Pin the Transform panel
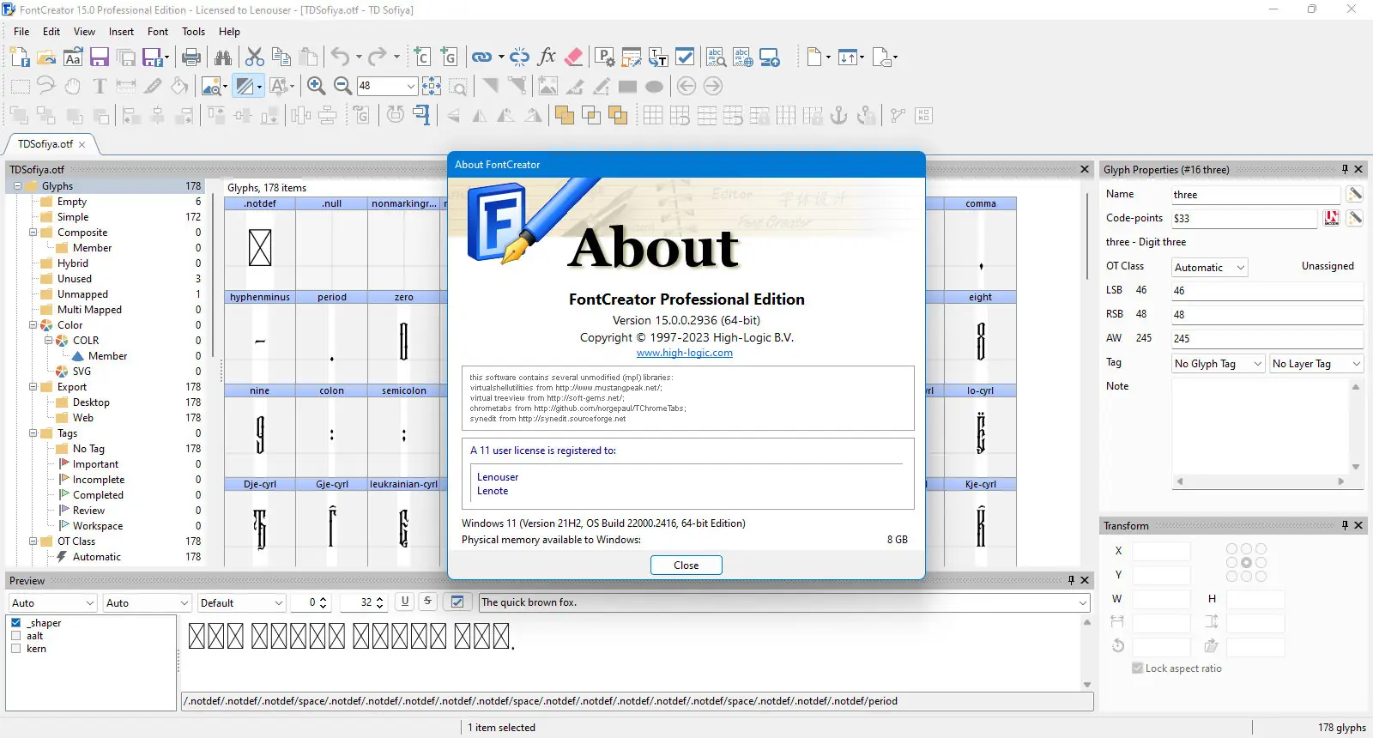 click(x=1345, y=525)
